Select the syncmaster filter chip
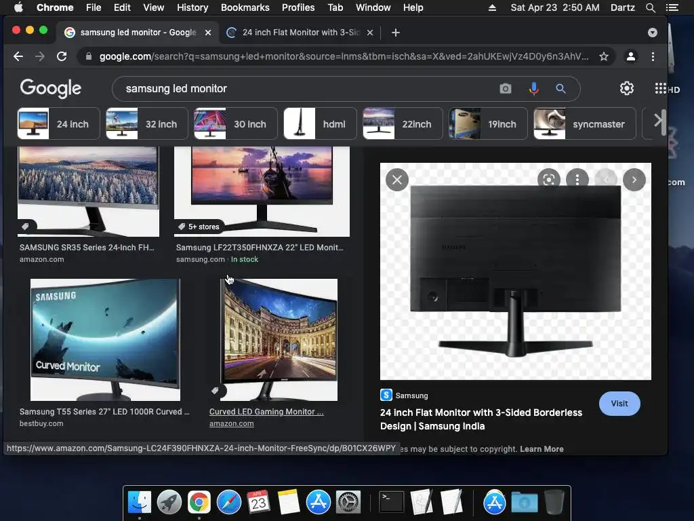 pyautogui.click(x=585, y=123)
